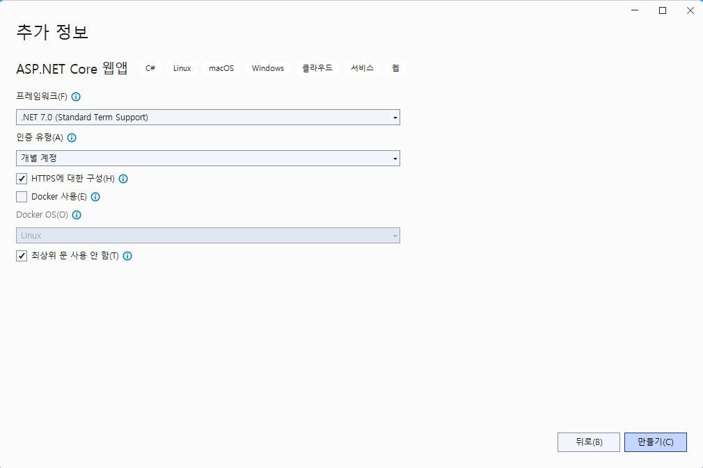Close the 추가 정보 dialog window
This screenshot has width=703, height=468.
689,10
